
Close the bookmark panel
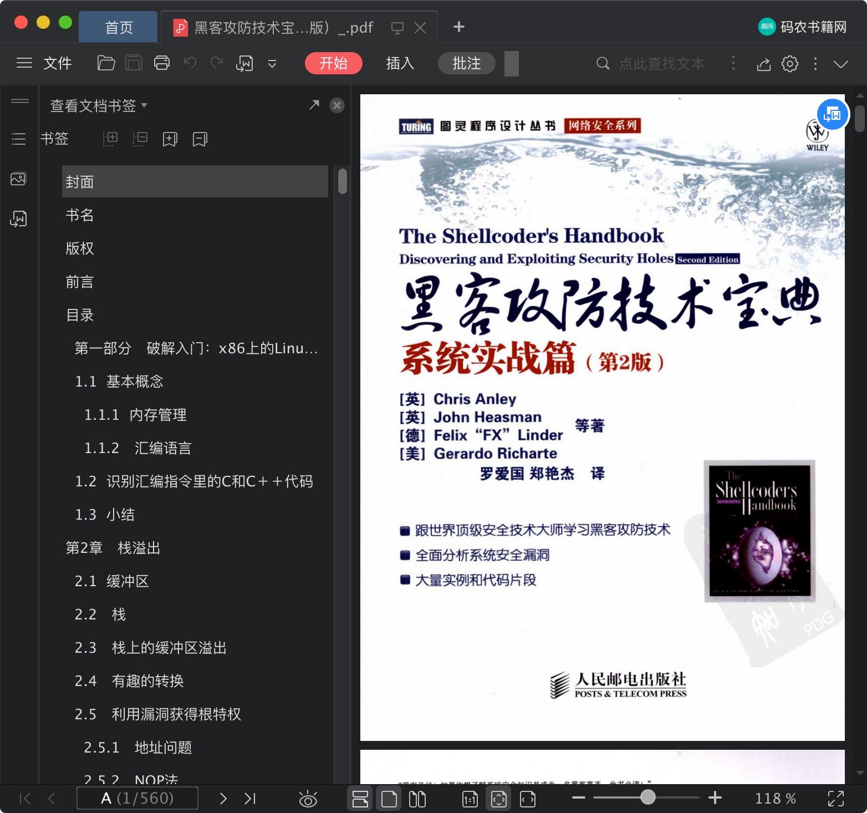337,105
